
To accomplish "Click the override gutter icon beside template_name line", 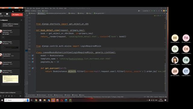I will click(x=33, y=59).
